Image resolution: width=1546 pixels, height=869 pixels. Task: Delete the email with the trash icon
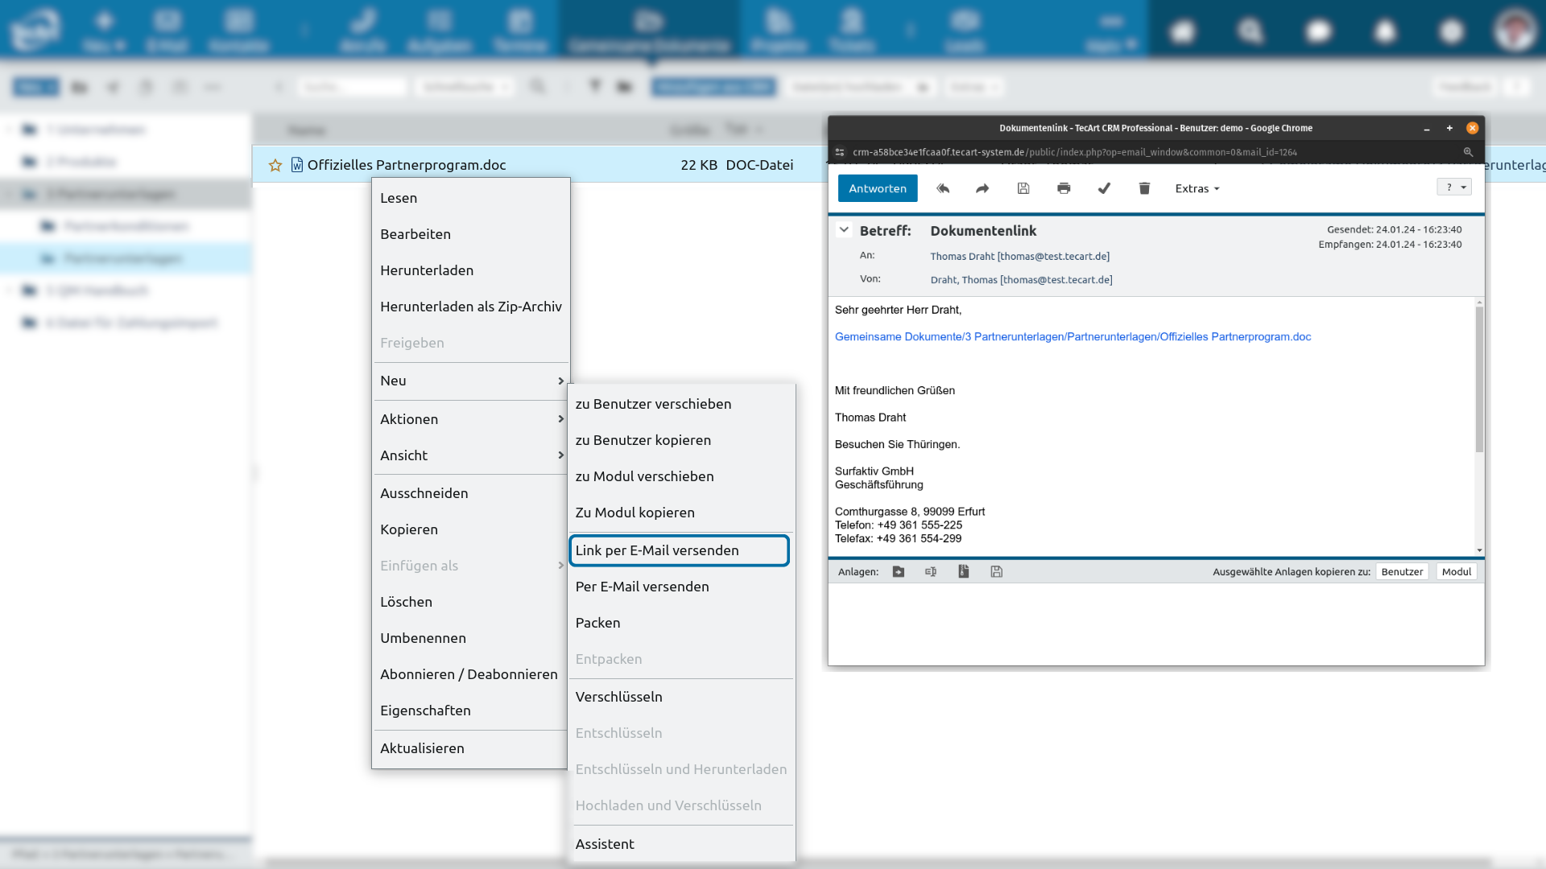(x=1144, y=188)
